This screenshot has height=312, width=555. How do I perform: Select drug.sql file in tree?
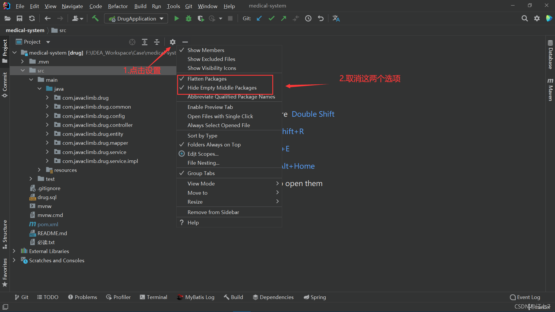pyautogui.click(x=47, y=197)
